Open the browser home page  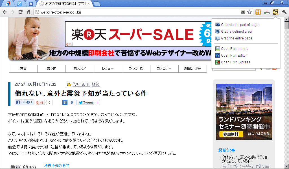(28, 12)
